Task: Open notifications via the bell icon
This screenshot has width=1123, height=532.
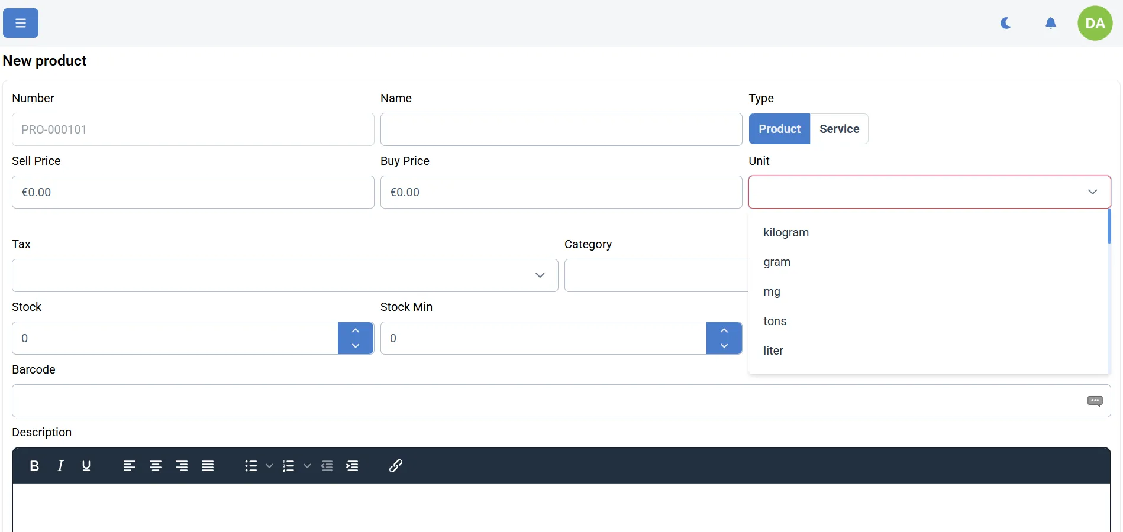Action: (1050, 23)
